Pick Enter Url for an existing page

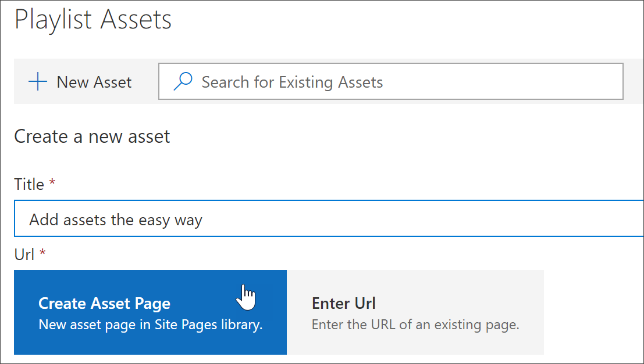click(x=415, y=312)
